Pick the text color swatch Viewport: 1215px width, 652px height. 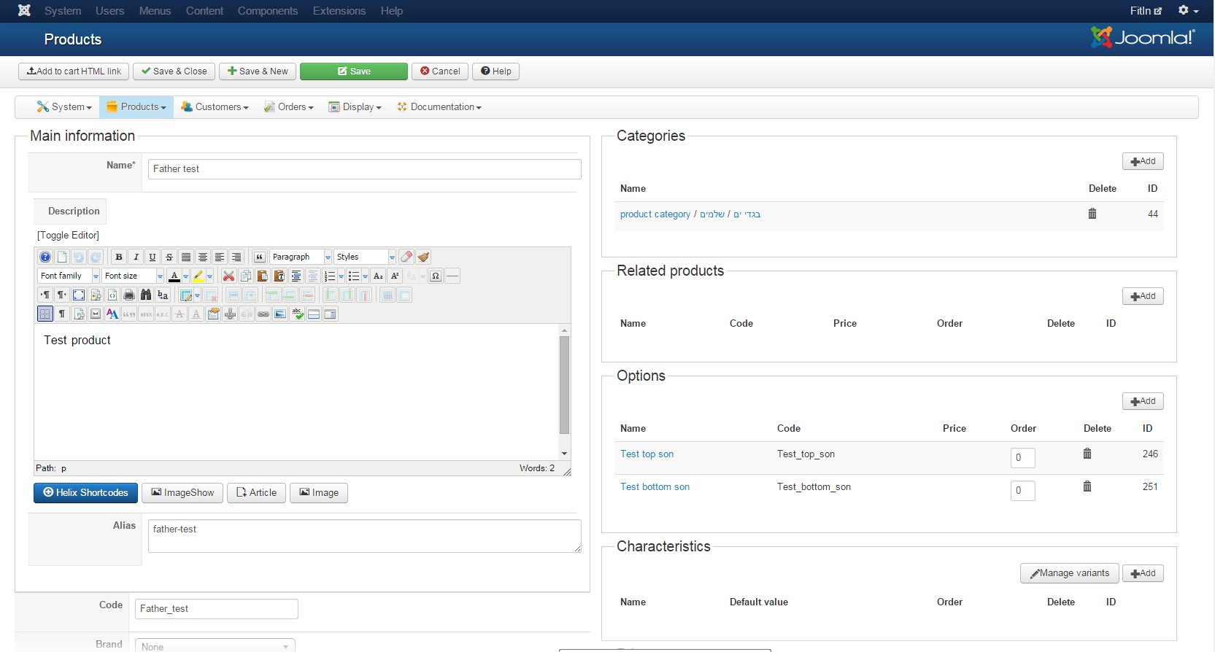point(174,276)
